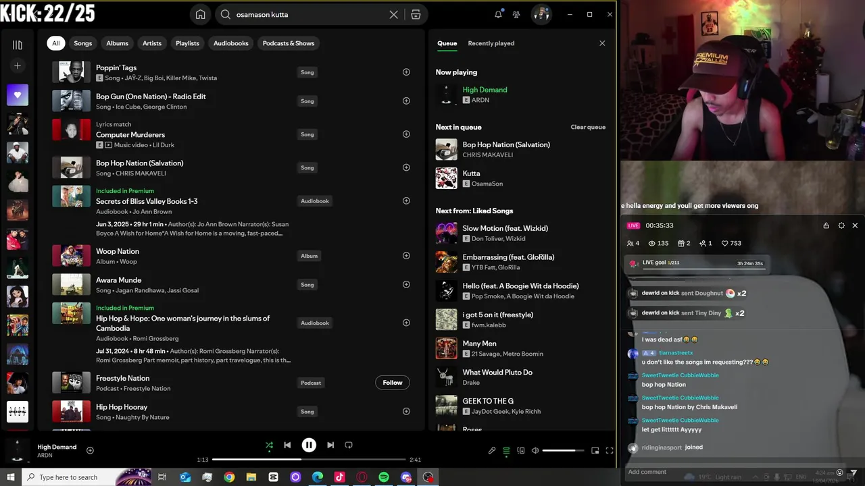Filter search results by Artists
This screenshot has width=865, height=486.
point(152,43)
